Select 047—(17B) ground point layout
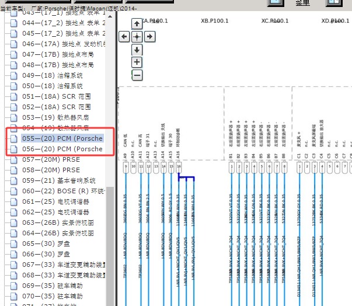The height and width of the screenshot is (306, 352). coord(58,54)
